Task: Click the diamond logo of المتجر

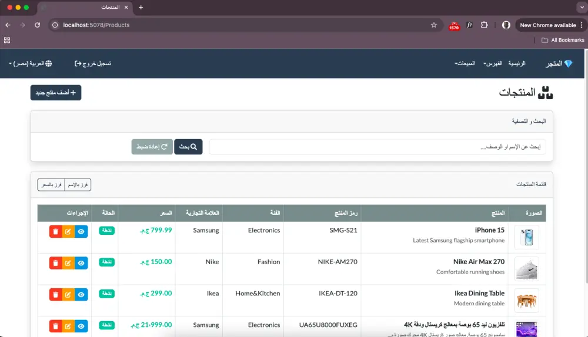Action: 568,63
